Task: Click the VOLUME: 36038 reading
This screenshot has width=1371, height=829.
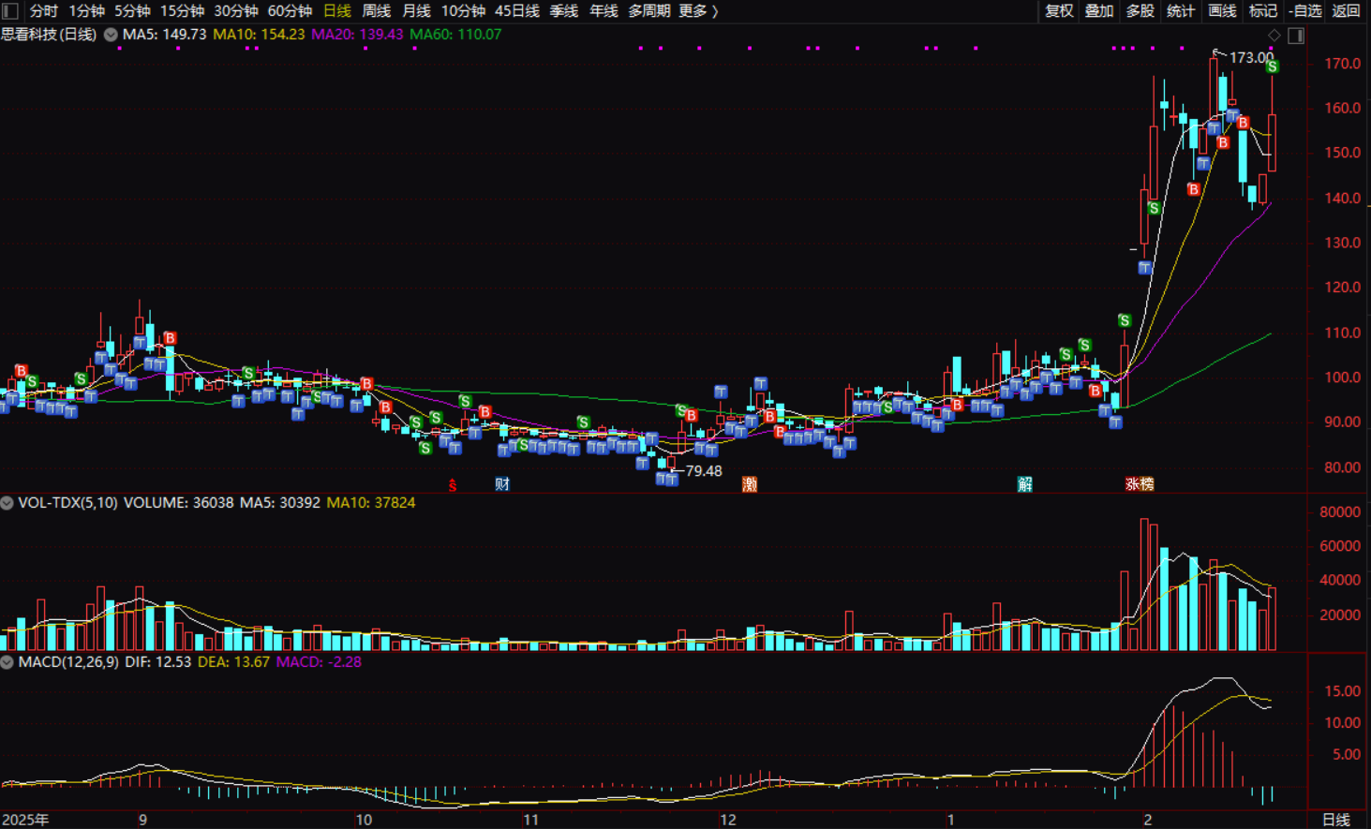Action: 178,503
